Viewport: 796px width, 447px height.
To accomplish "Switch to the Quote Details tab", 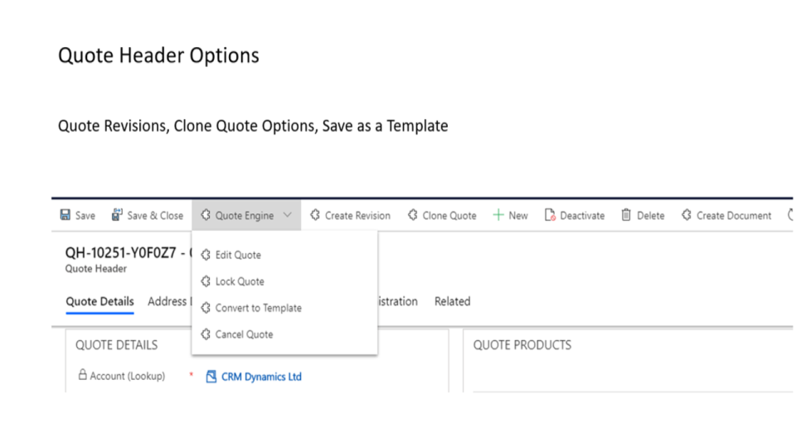I will (99, 301).
